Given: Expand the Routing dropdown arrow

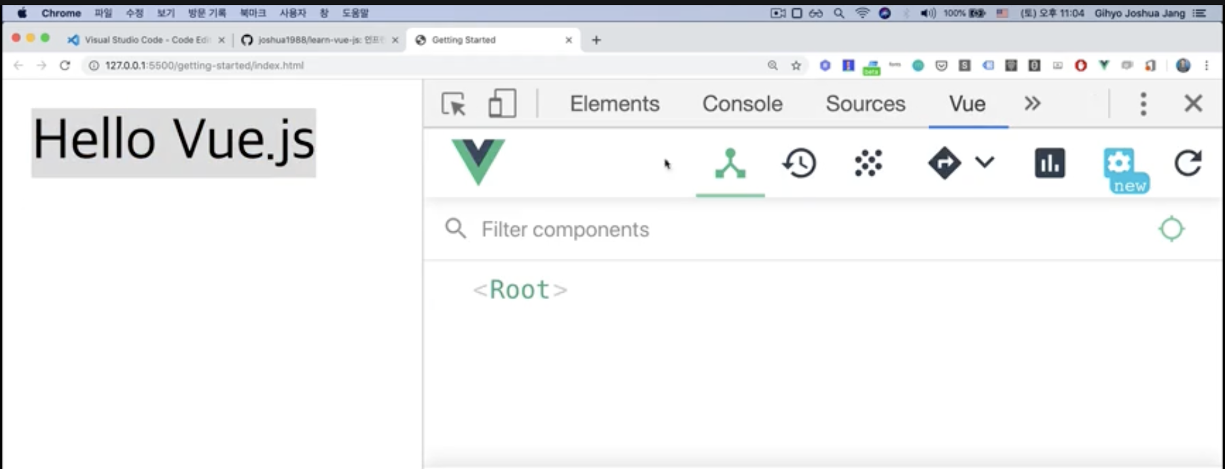Looking at the screenshot, I should pyautogui.click(x=985, y=162).
